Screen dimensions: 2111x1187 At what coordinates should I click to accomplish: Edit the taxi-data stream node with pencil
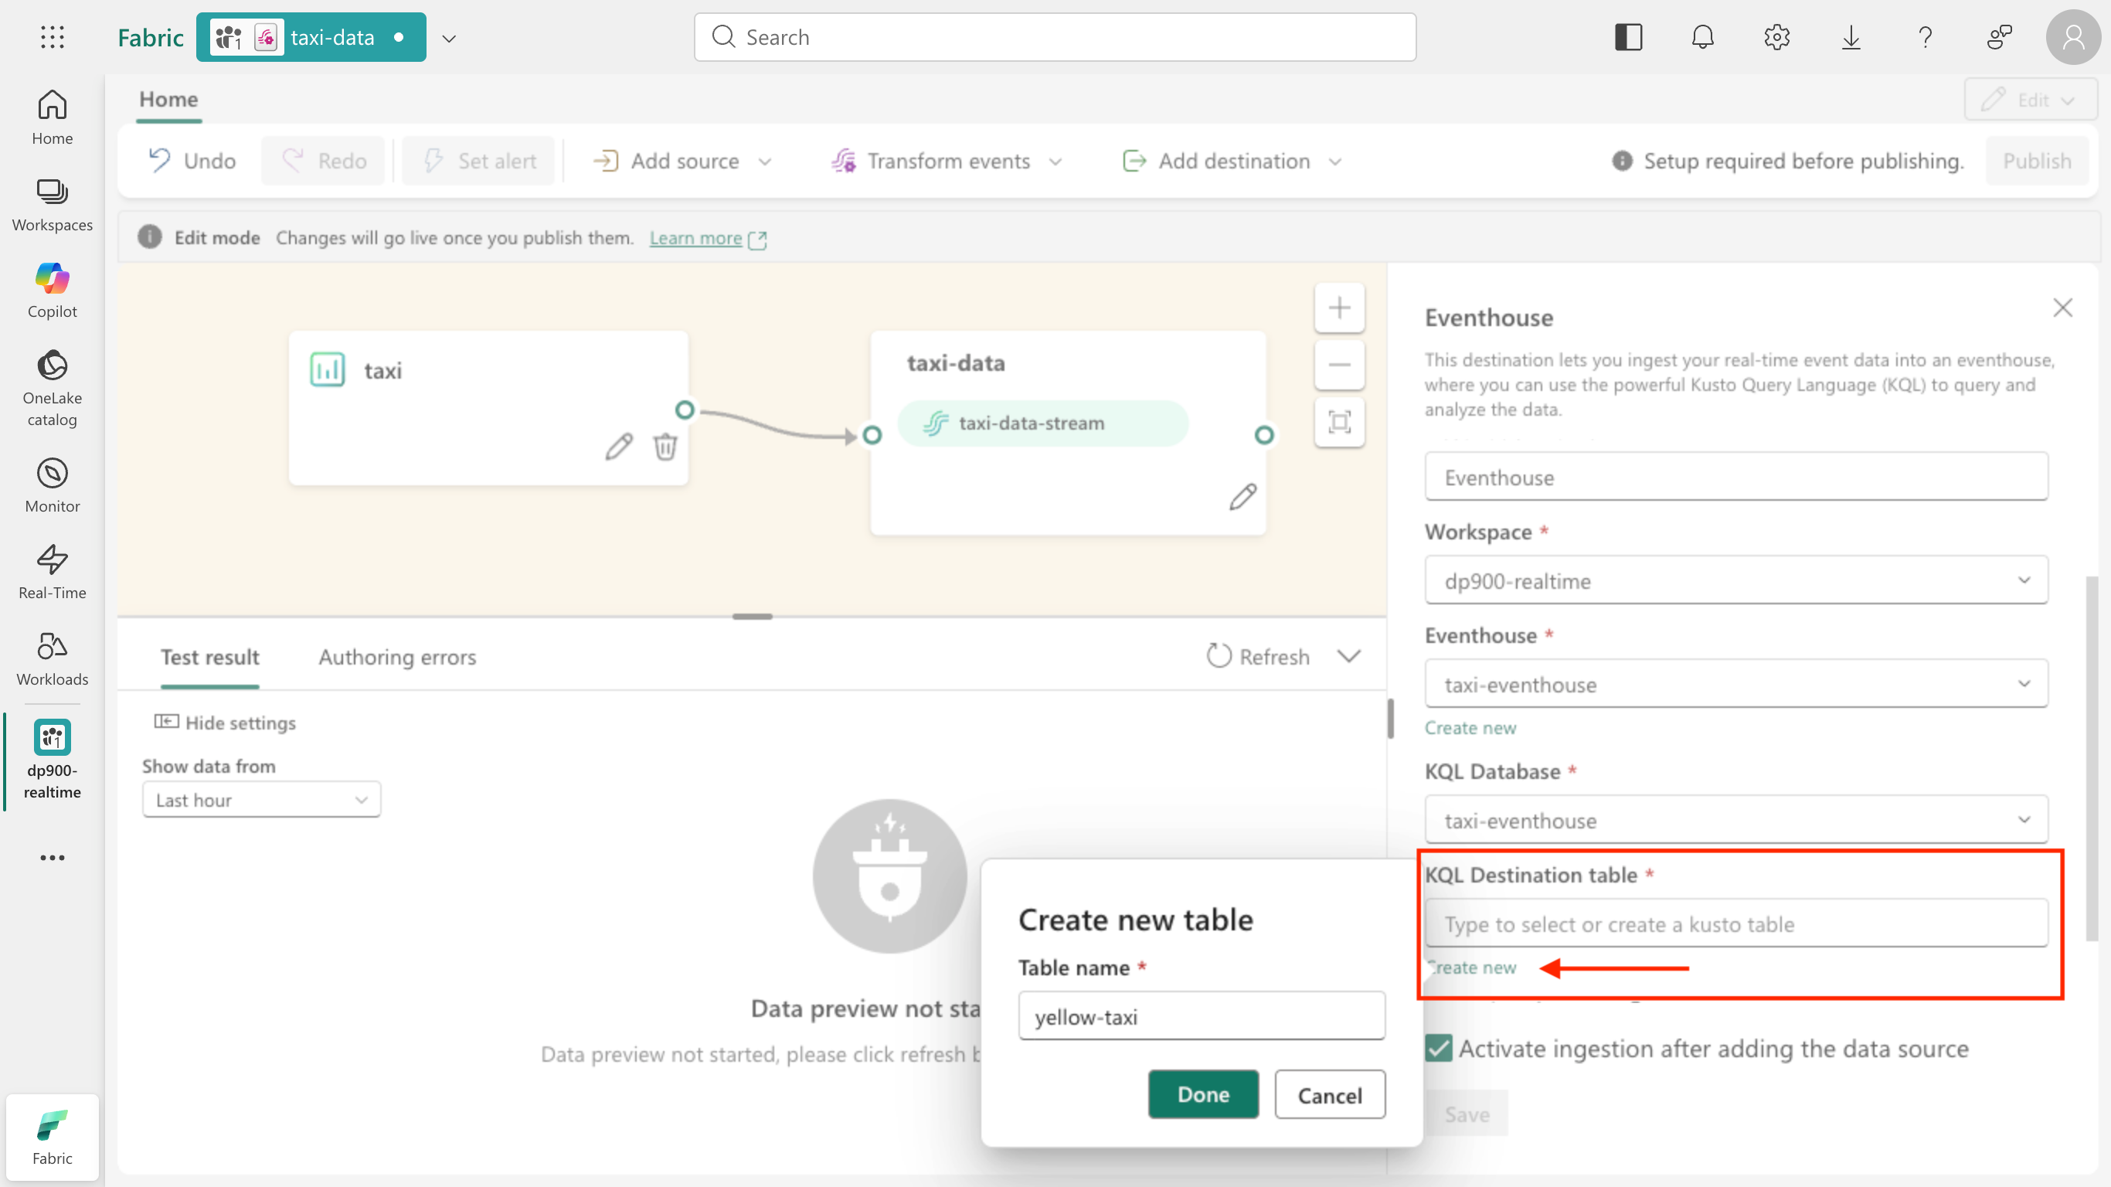click(1243, 497)
